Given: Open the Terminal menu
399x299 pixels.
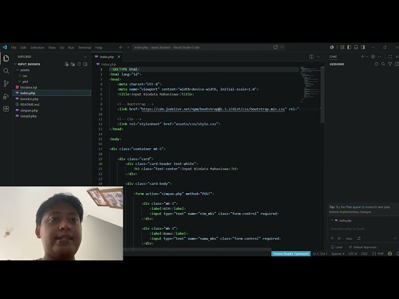Looking at the screenshot, I should [x=85, y=47].
